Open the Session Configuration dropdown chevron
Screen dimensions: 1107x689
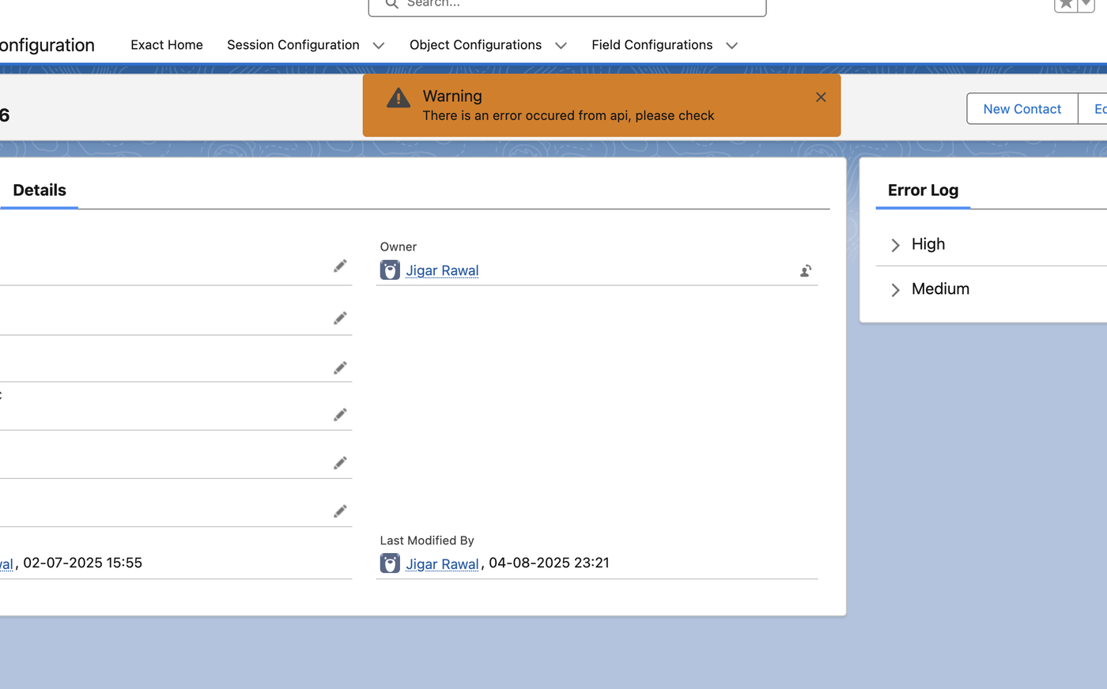click(379, 46)
